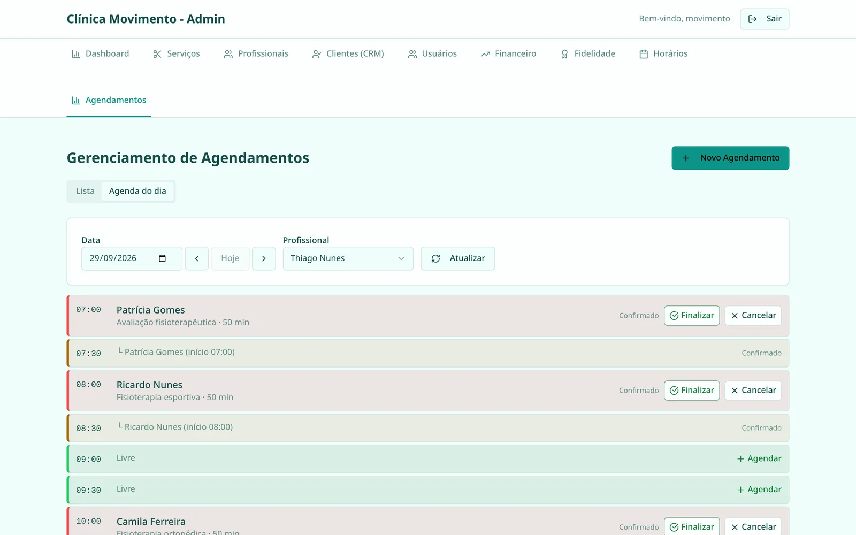This screenshot has height=535, width=856.
Task: Click the 07:30 Patrícia Gomes continuation row
Action: click(428, 353)
